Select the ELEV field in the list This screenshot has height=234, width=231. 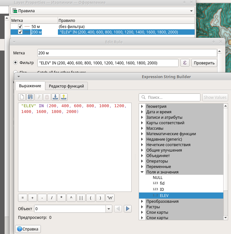[164, 195]
